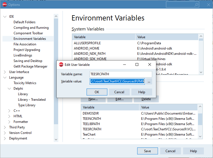
Task: Click up arrow of user variables scrollbar
Action: [200, 107]
